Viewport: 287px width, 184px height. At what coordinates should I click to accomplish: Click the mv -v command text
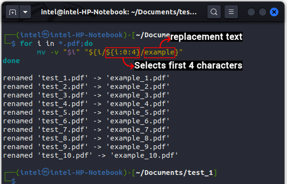click(48, 53)
